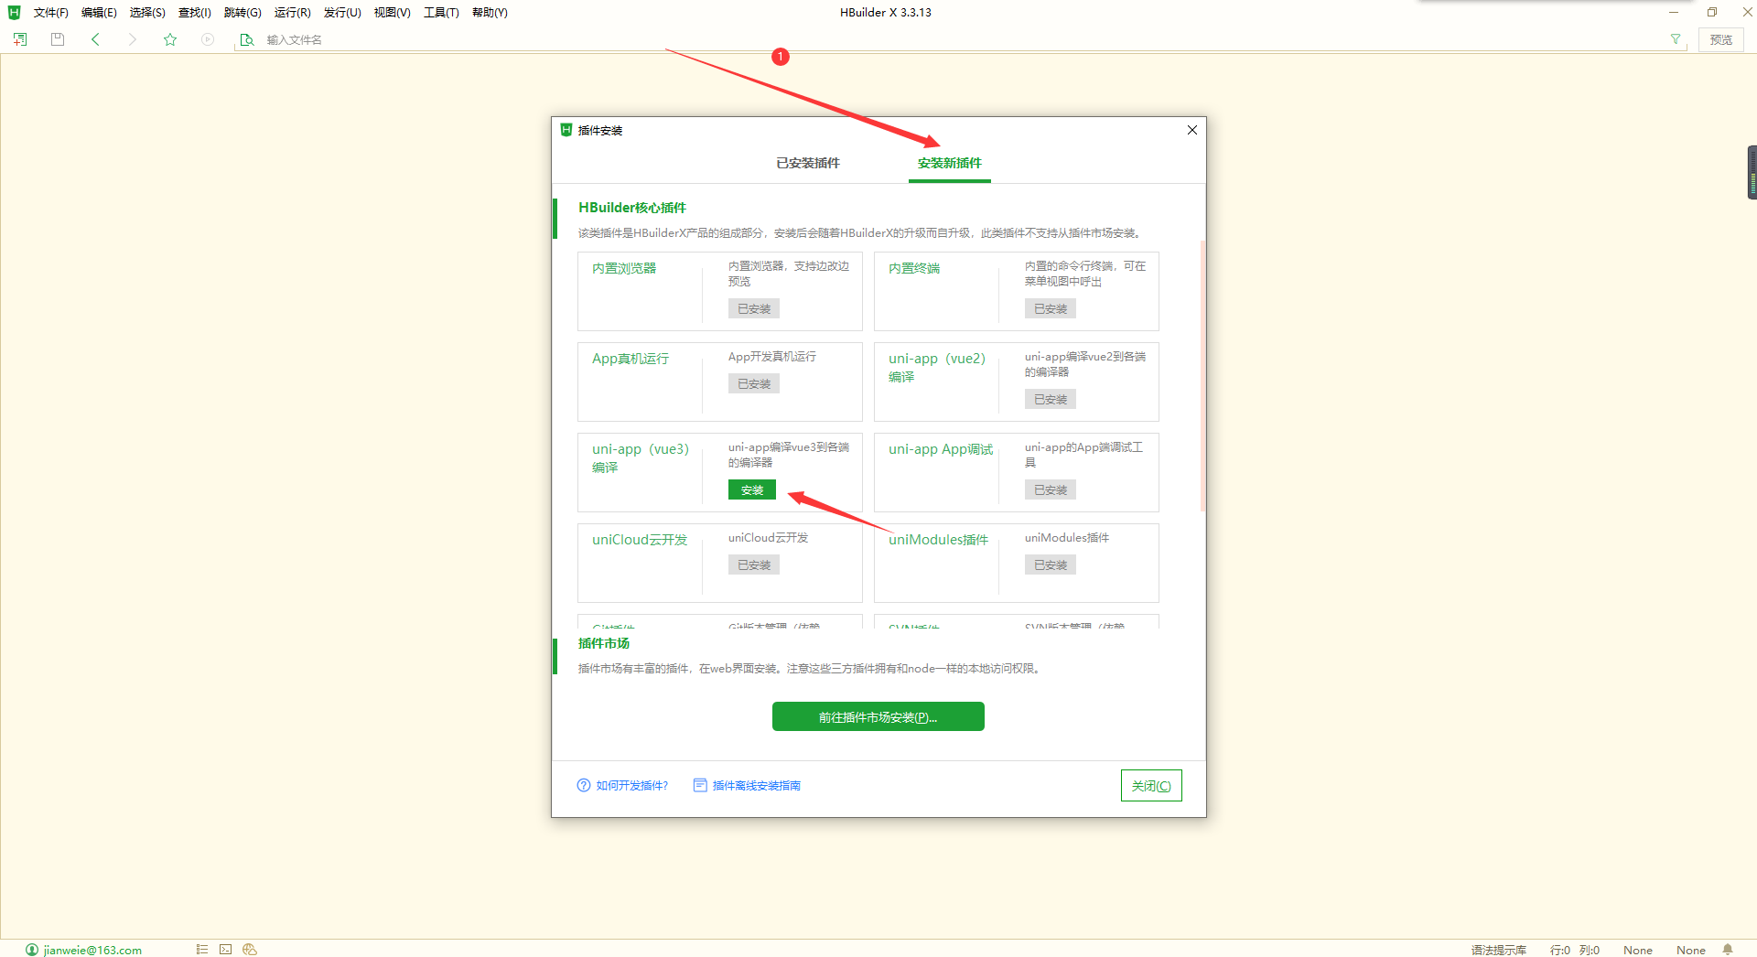Image resolution: width=1757 pixels, height=957 pixels.
Task: Click 已安装 button for uniCloud云开发
Action: coord(754,565)
